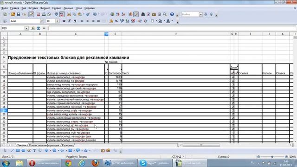Click the Hyperlink globe icon

(x=112, y=14)
